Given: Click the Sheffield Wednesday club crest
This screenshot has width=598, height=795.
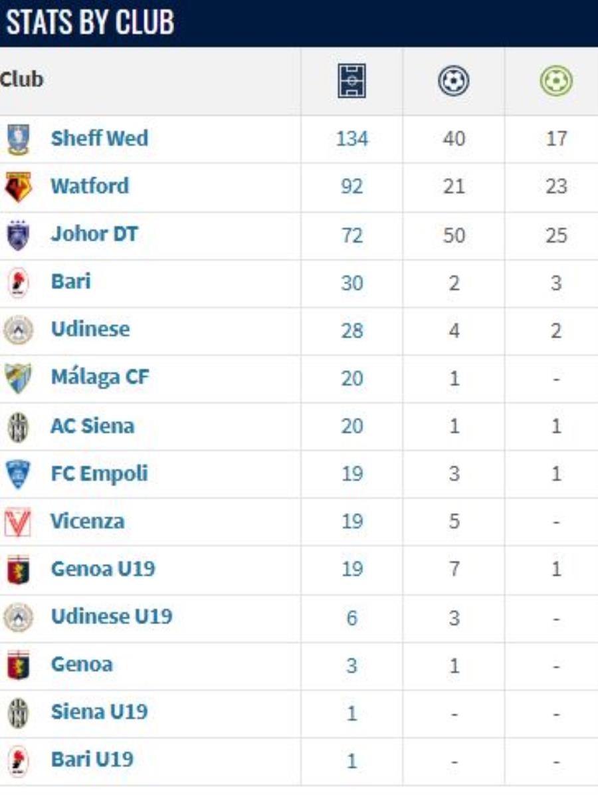Looking at the screenshot, I should 18,139.
